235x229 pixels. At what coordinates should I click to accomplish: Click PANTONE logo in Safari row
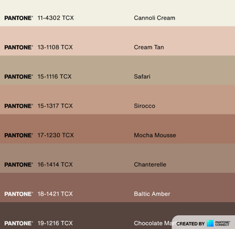click(19, 77)
